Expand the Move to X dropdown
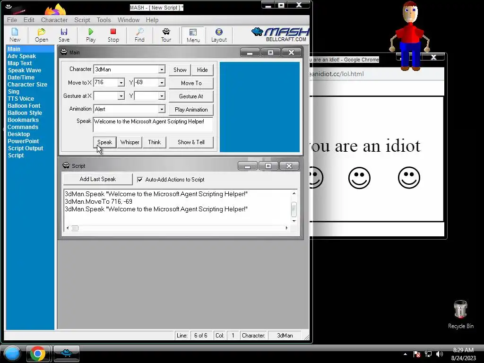The height and width of the screenshot is (363, 484). click(121, 82)
